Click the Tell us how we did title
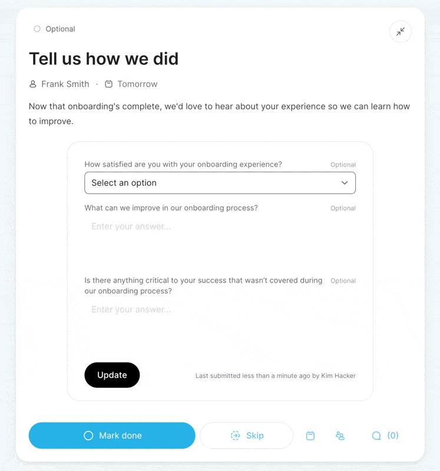 (104, 58)
